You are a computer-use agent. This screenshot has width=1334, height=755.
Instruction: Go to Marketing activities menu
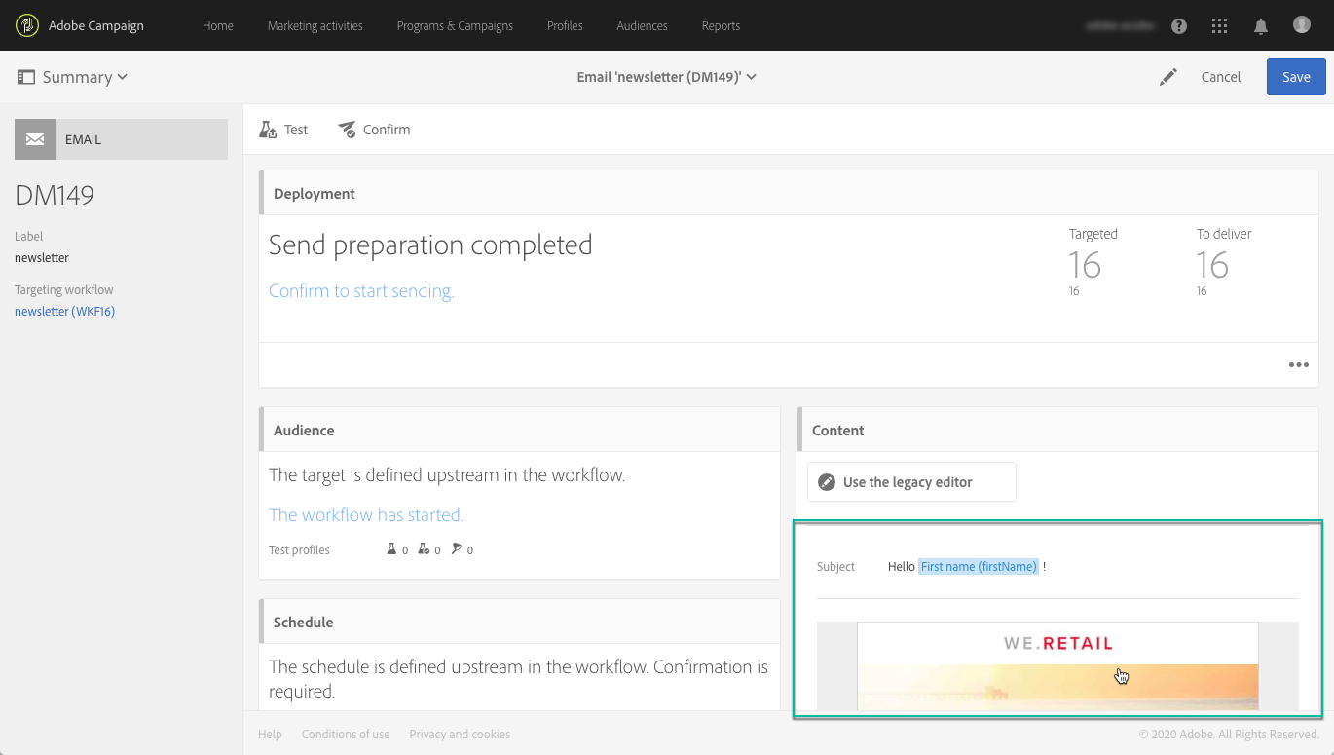[x=315, y=26]
